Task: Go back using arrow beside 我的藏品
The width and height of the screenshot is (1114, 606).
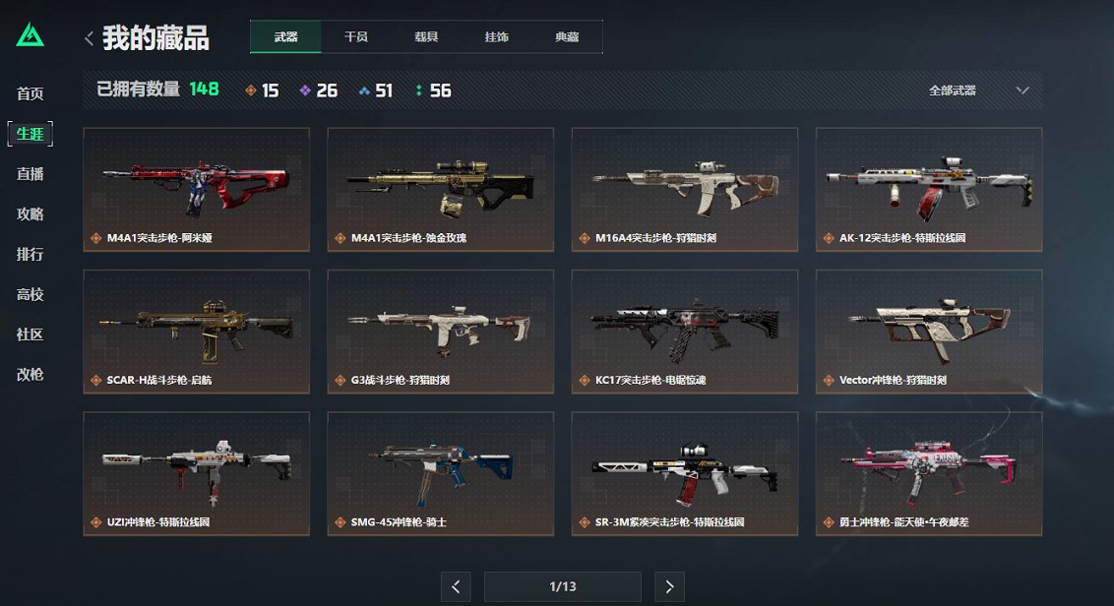Action: pos(89,38)
